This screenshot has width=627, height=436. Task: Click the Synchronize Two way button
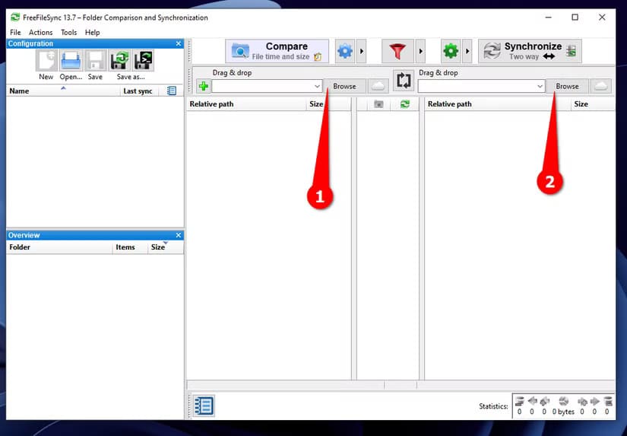[530, 51]
